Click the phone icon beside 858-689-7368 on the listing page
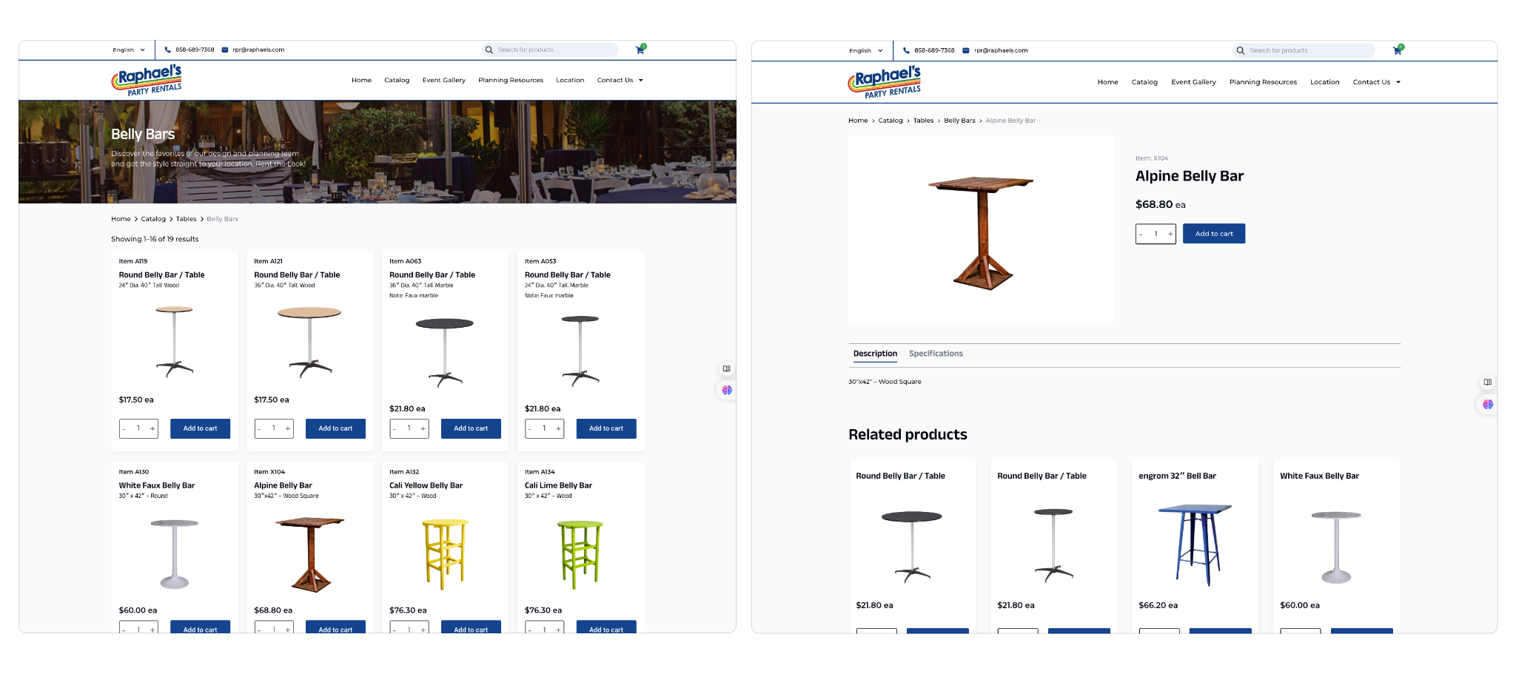 click(168, 50)
